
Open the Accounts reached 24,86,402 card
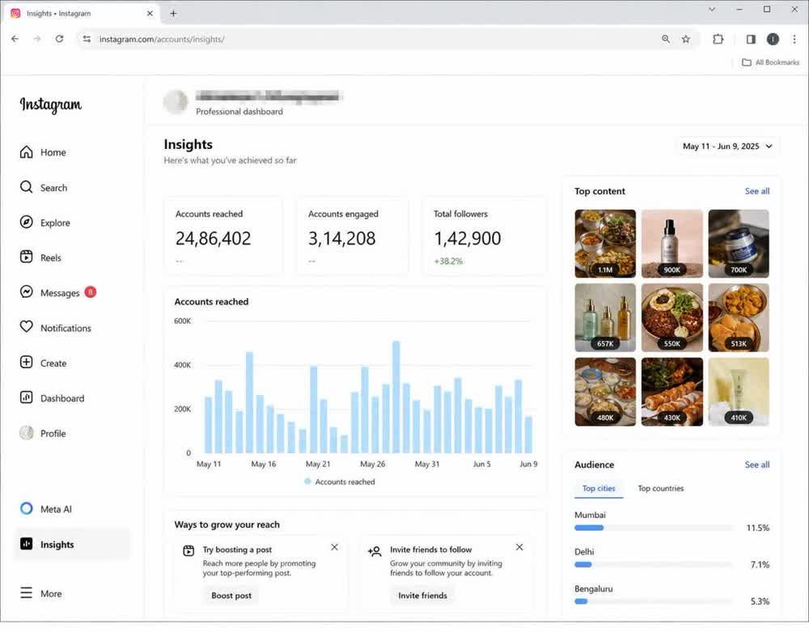point(223,236)
